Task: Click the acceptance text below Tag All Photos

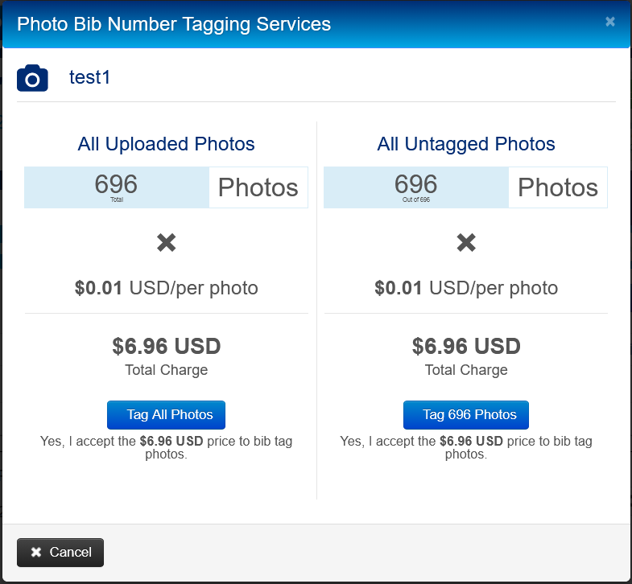Action: click(x=167, y=447)
